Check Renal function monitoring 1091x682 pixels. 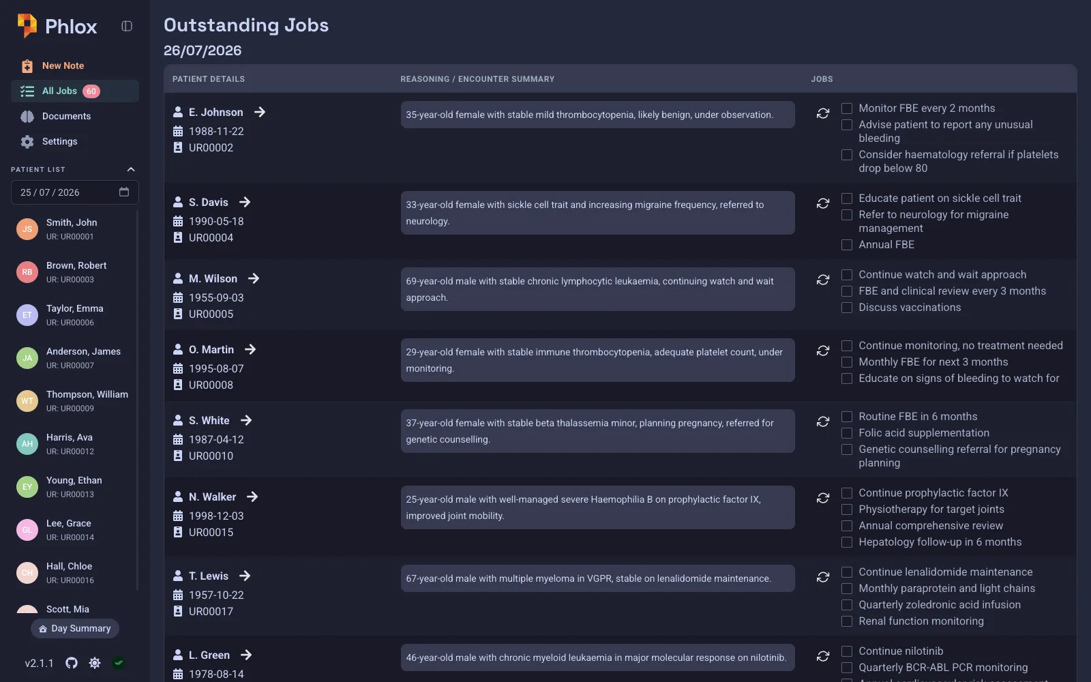click(x=847, y=621)
